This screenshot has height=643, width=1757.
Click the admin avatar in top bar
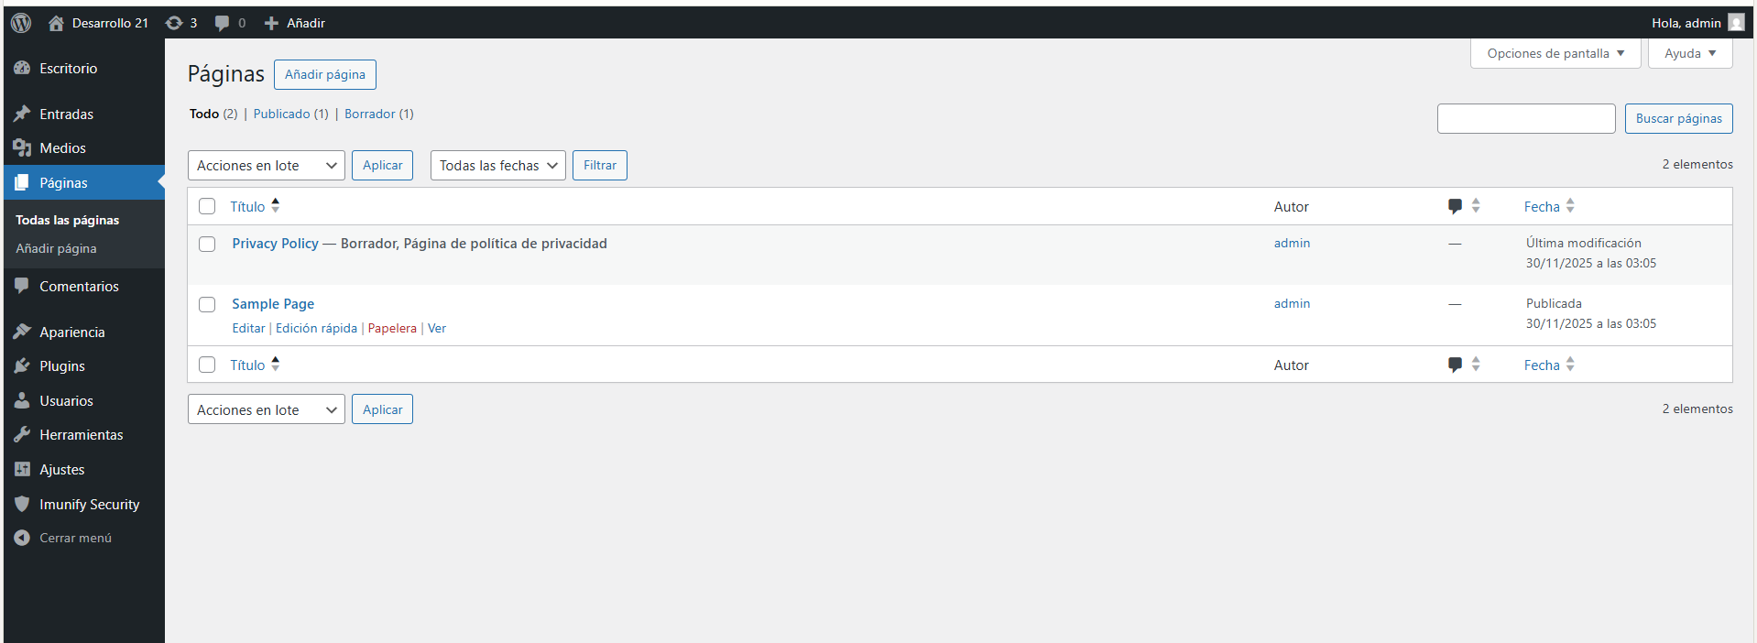tap(1736, 23)
